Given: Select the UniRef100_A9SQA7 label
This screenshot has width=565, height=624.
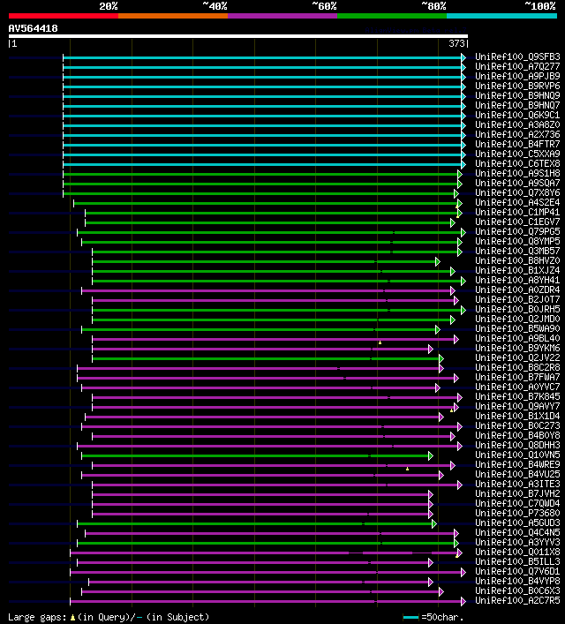Looking at the screenshot, I should (x=517, y=183).
